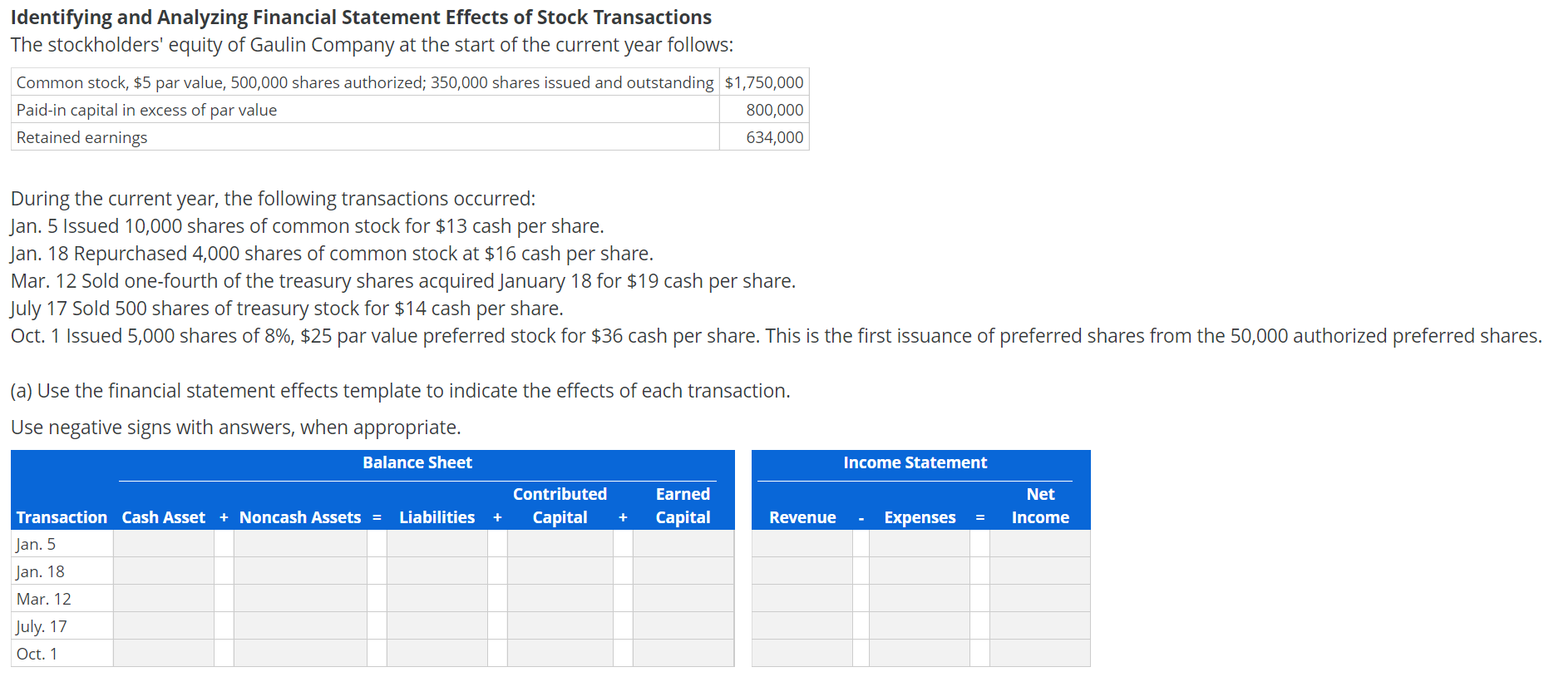Click the Jan. 18 Net Income input cell
The height and width of the screenshot is (682, 1554).
pyautogui.click(x=1040, y=571)
